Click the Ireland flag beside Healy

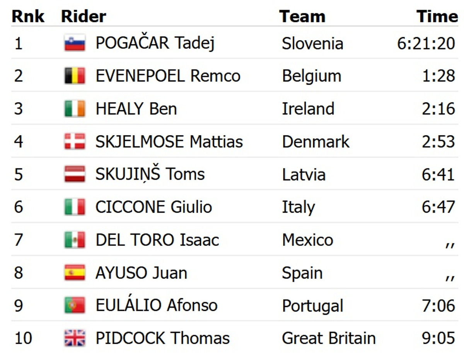75,109
